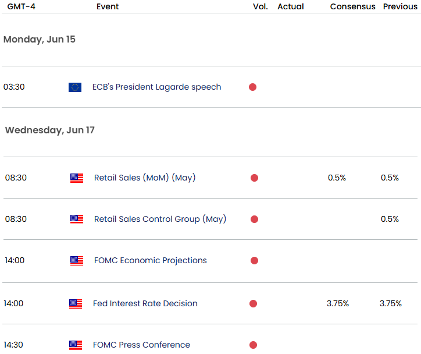Click the US flag for Retail Sales (MoM)
Image resolution: width=421 pixels, height=354 pixels.
pyautogui.click(x=77, y=178)
